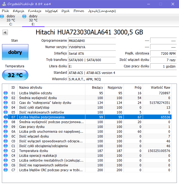
Task: Select the 'Średnia wydajność dysku' row
Action: tap(87, 98)
